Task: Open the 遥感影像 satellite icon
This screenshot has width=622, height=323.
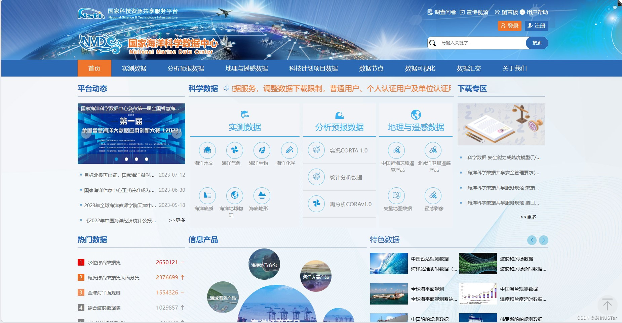Action: coord(433,195)
